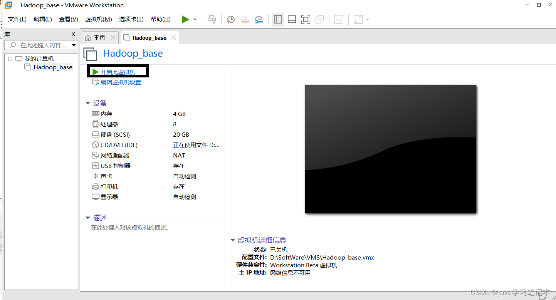Click the virtual machine screen preview thumbnail

coord(391,149)
